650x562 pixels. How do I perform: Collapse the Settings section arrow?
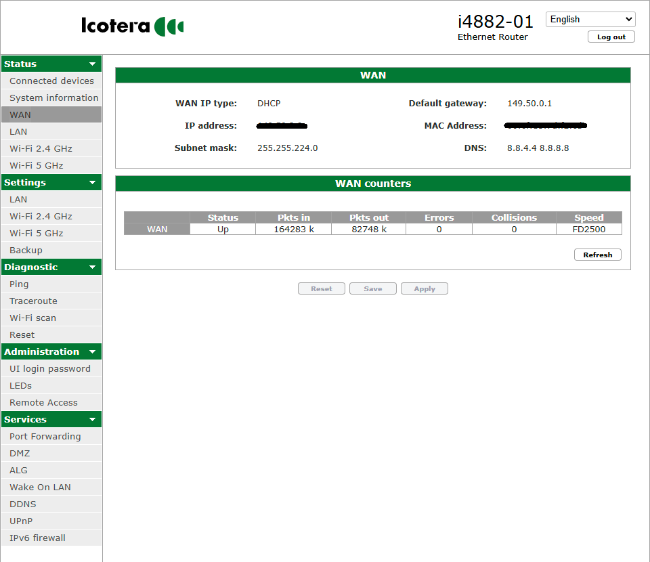(93, 183)
